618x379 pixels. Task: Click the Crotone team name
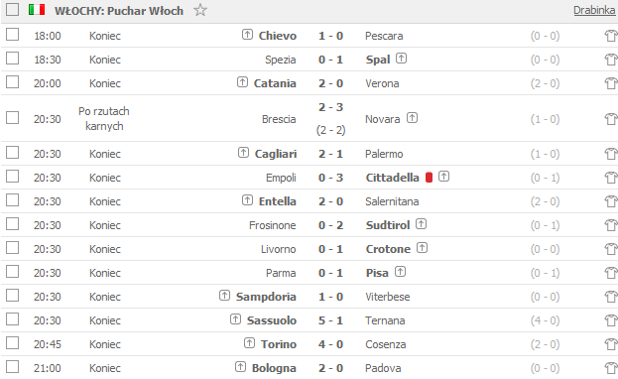coord(388,249)
